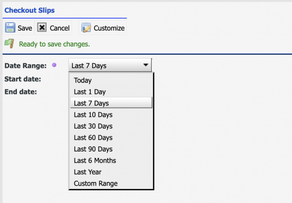Pick Last 90 Days option
This screenshot has width=292, height=203.
click(x=111, y=149)
